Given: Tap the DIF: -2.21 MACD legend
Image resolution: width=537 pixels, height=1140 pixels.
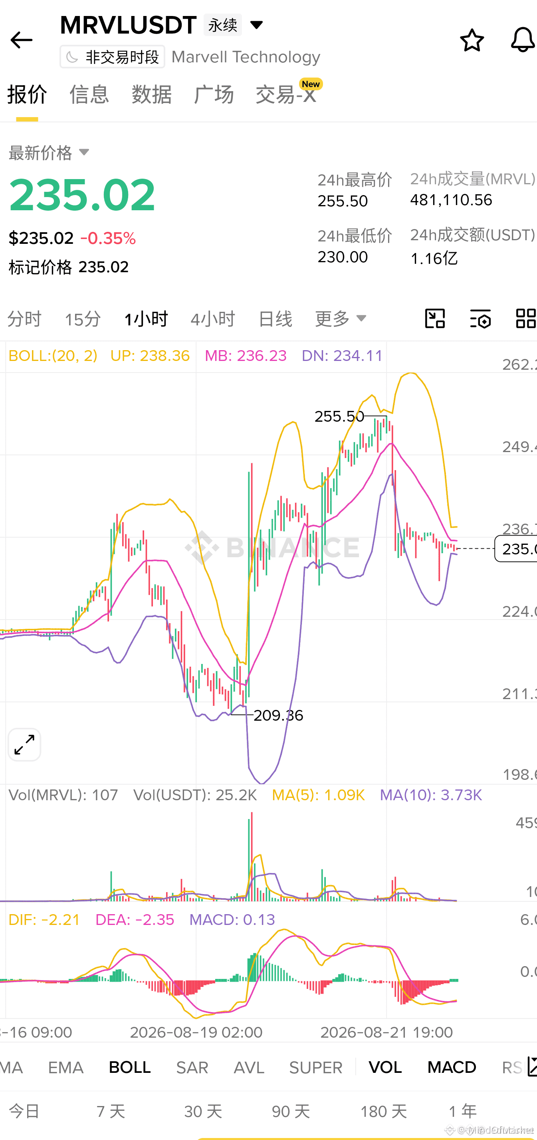Looking at the screenshot, I should coord(44,920).
